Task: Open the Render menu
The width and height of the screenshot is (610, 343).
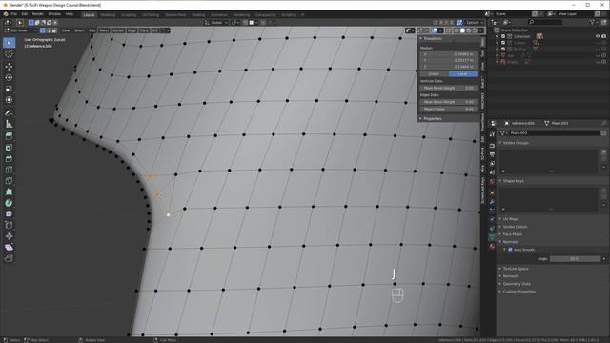Action: pyautogui.click(x=38, y=14)
